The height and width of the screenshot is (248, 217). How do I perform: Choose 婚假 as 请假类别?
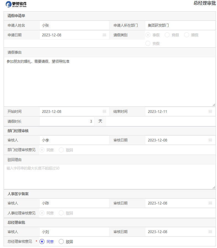(x=186, y=35)
